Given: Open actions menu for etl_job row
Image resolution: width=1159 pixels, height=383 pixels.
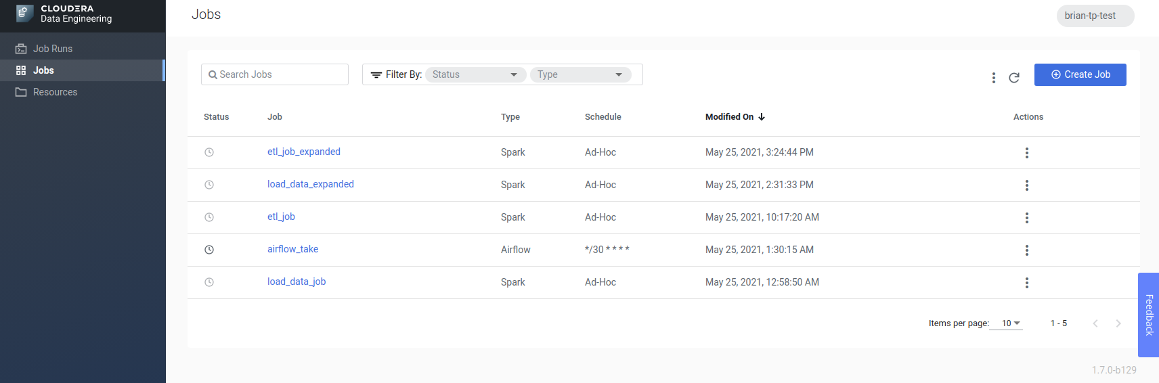Looking at the screenshot, I should tap(1026, 218).
